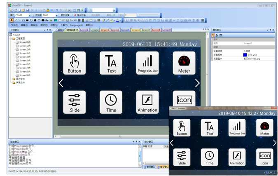Image resolution: width=278 pixels, height=176 pixels.
Task: Click the Time tile on the design canvas
Action: [111, 102]
